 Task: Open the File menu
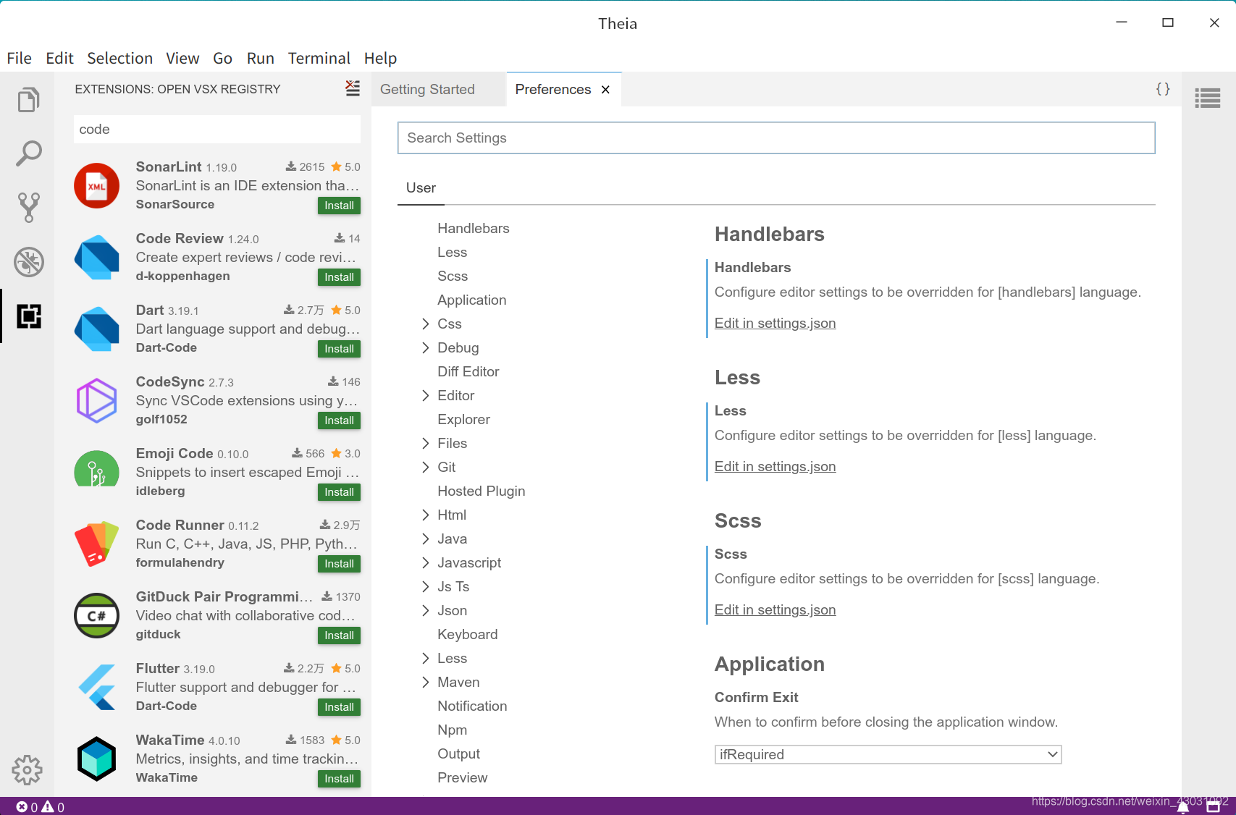point(20,58)
